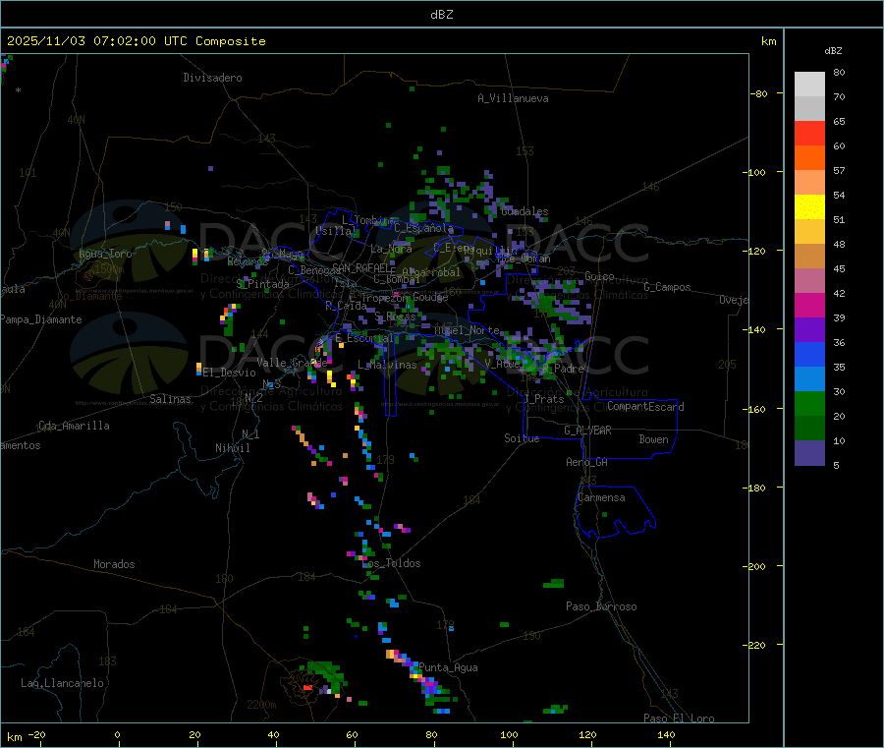The height and width of the screenshot is (748, 884).
Task: Click the blue 35-36 dBZ legend swatch
Action: click(809, 354)
